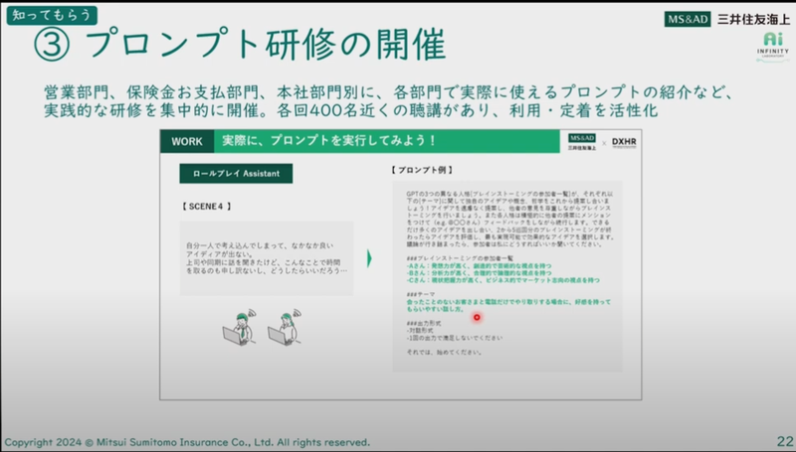This screenshot has width=796, height=452.
Task: Click the line starting 営業部門、保険金お支払部門
Action: [x=389, y=92]
